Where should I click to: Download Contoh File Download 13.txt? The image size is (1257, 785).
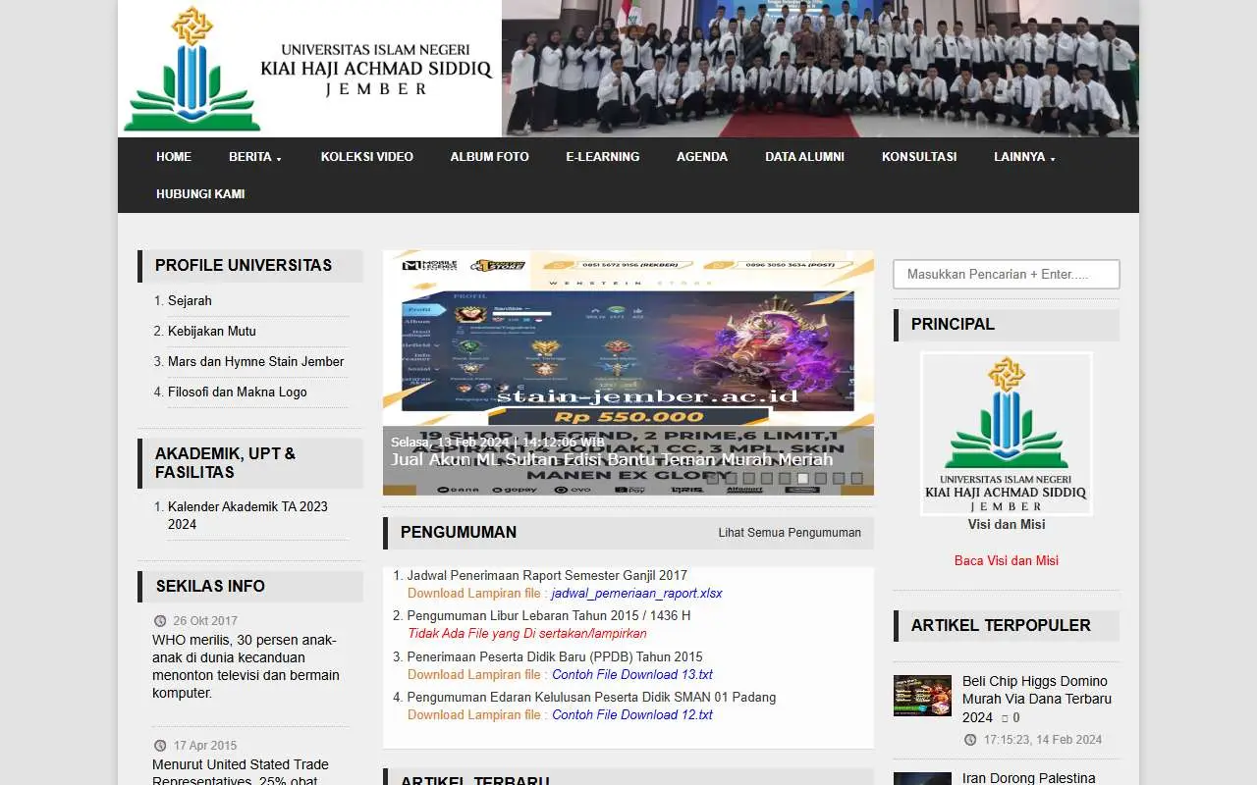pos(632,675)
